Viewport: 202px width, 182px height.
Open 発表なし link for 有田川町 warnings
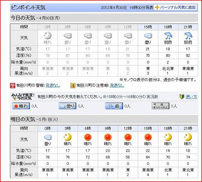(x=53, y=86)
